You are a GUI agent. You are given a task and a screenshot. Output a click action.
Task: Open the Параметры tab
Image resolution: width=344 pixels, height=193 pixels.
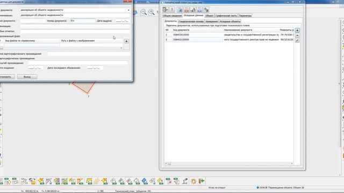tap(245, 16)
